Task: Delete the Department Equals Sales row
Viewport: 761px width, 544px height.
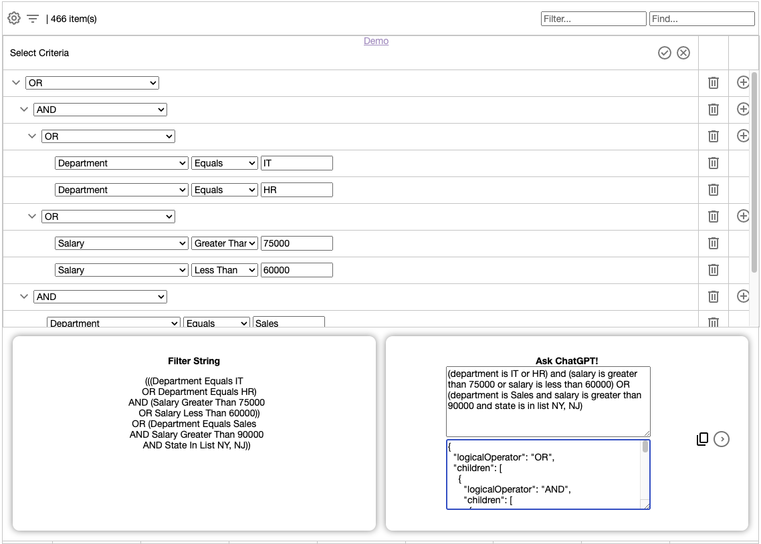Action: point(713,322)
